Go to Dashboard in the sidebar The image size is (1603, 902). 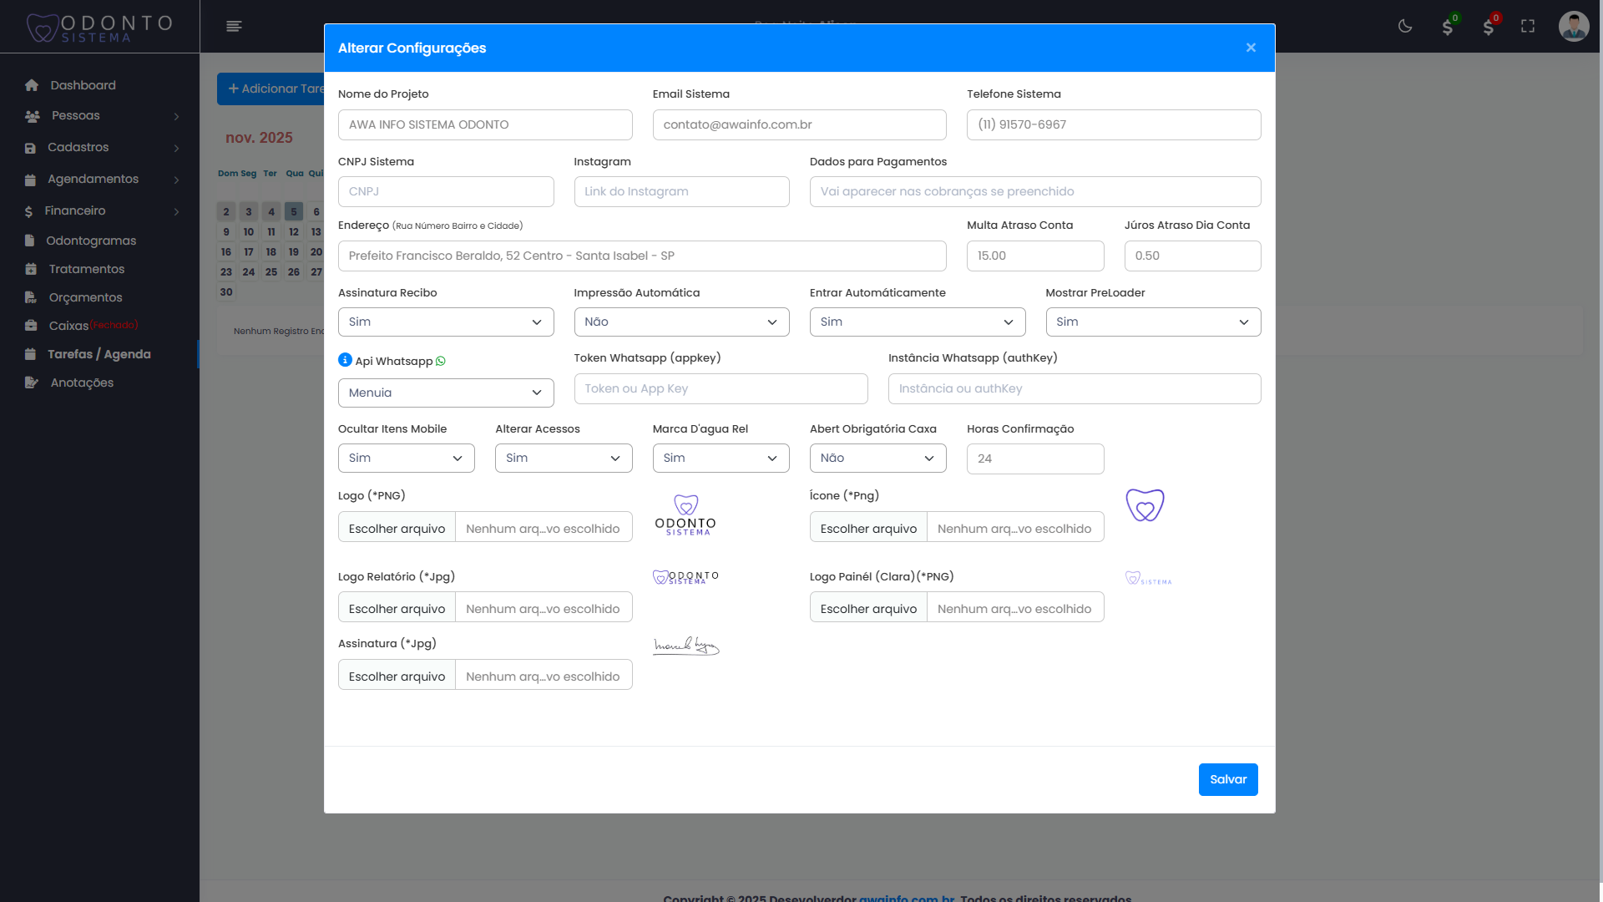tap(83, 85)
